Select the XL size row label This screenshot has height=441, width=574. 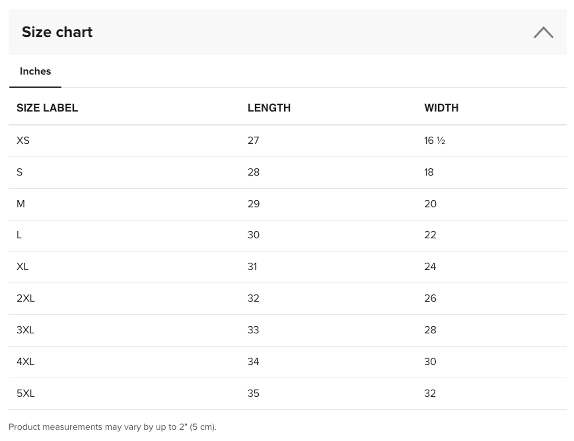click(23, 267)
